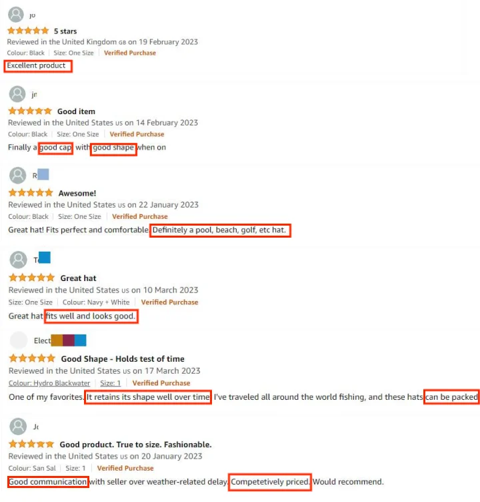Click the highlighted 'Excellent product' review text
The image size is (480, 502).
click(38, 65)
